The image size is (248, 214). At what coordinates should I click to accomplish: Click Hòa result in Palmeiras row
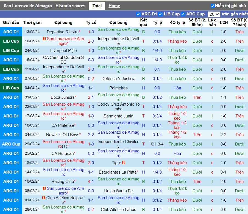[x=177, y=88]
